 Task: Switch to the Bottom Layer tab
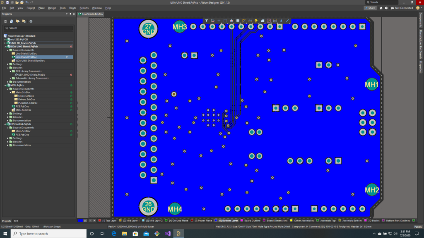click(228, 221)
